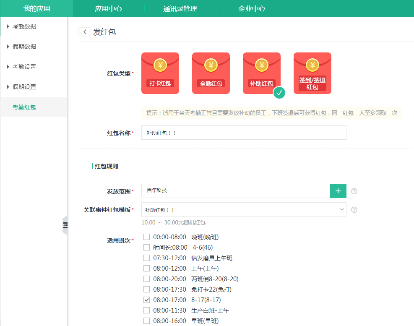The width and height of the screenshot is (414, 326).
Task: Switch to the 我的应用 tab
Action: 36,8
